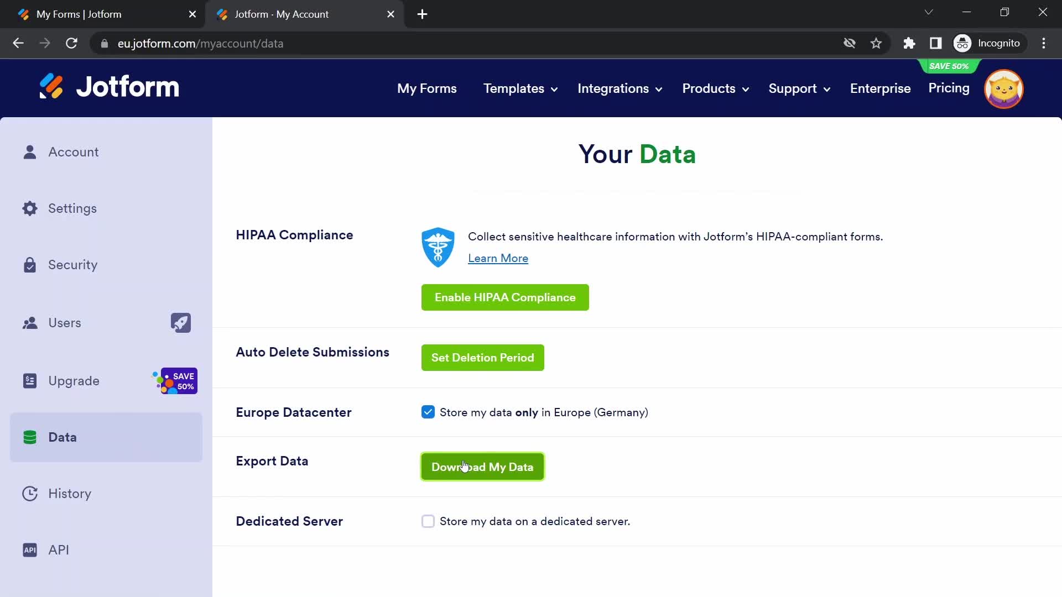Check the HIPAA Compliance checkbox status
Screen dimensions: 1062x597
(505, 297)
